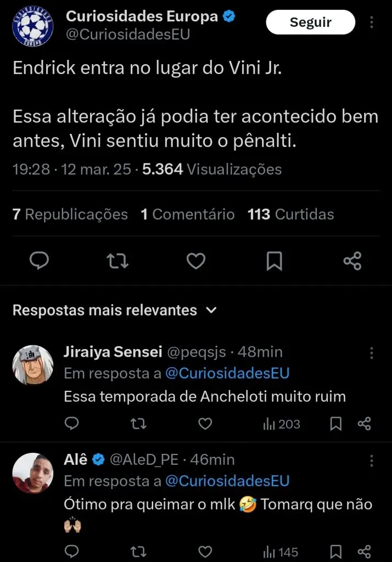Repost the main Endrick tweet
The image size is (392, 562).
click(x=117, y=261)
